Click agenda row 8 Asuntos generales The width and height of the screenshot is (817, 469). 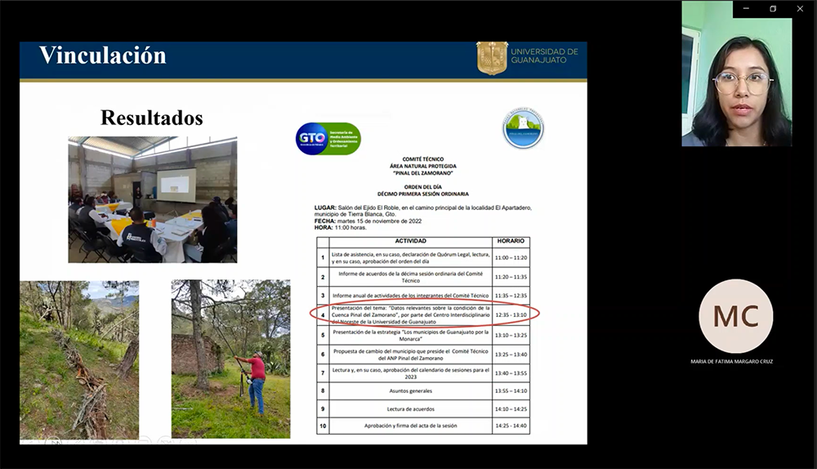point(411,391)
